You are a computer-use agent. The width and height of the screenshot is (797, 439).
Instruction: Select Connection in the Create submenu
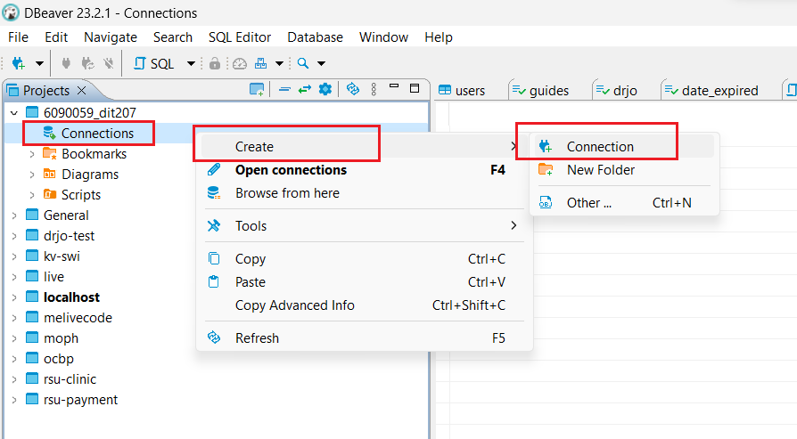click(x=624, y=147)
